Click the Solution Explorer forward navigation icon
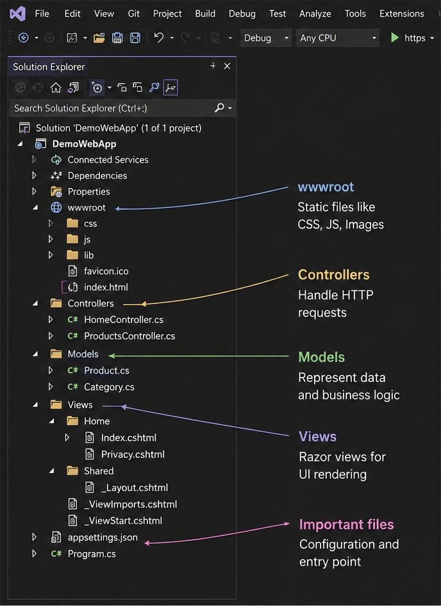The width and height of the screenshot is (441, 607). point(38,87)
